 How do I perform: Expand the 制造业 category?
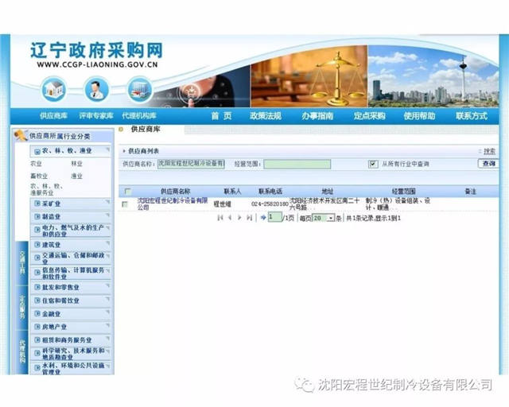(70, 217)
